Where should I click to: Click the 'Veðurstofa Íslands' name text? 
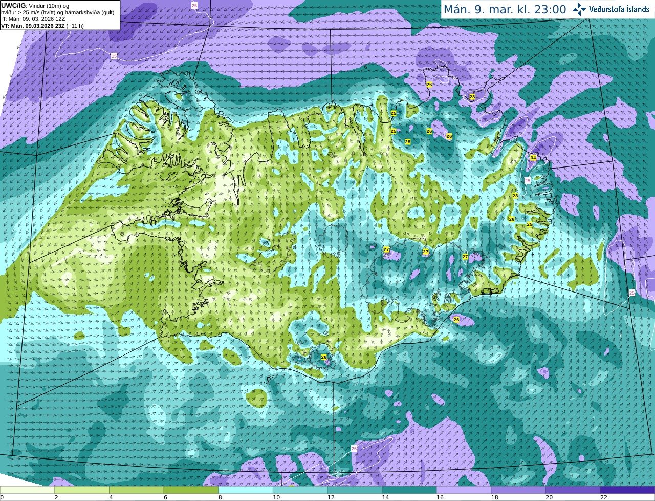[x=619, y=9]
